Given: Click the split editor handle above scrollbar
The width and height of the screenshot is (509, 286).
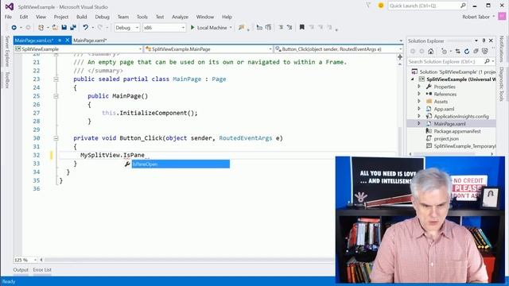Looking at the screenshot, I should 400,57.
